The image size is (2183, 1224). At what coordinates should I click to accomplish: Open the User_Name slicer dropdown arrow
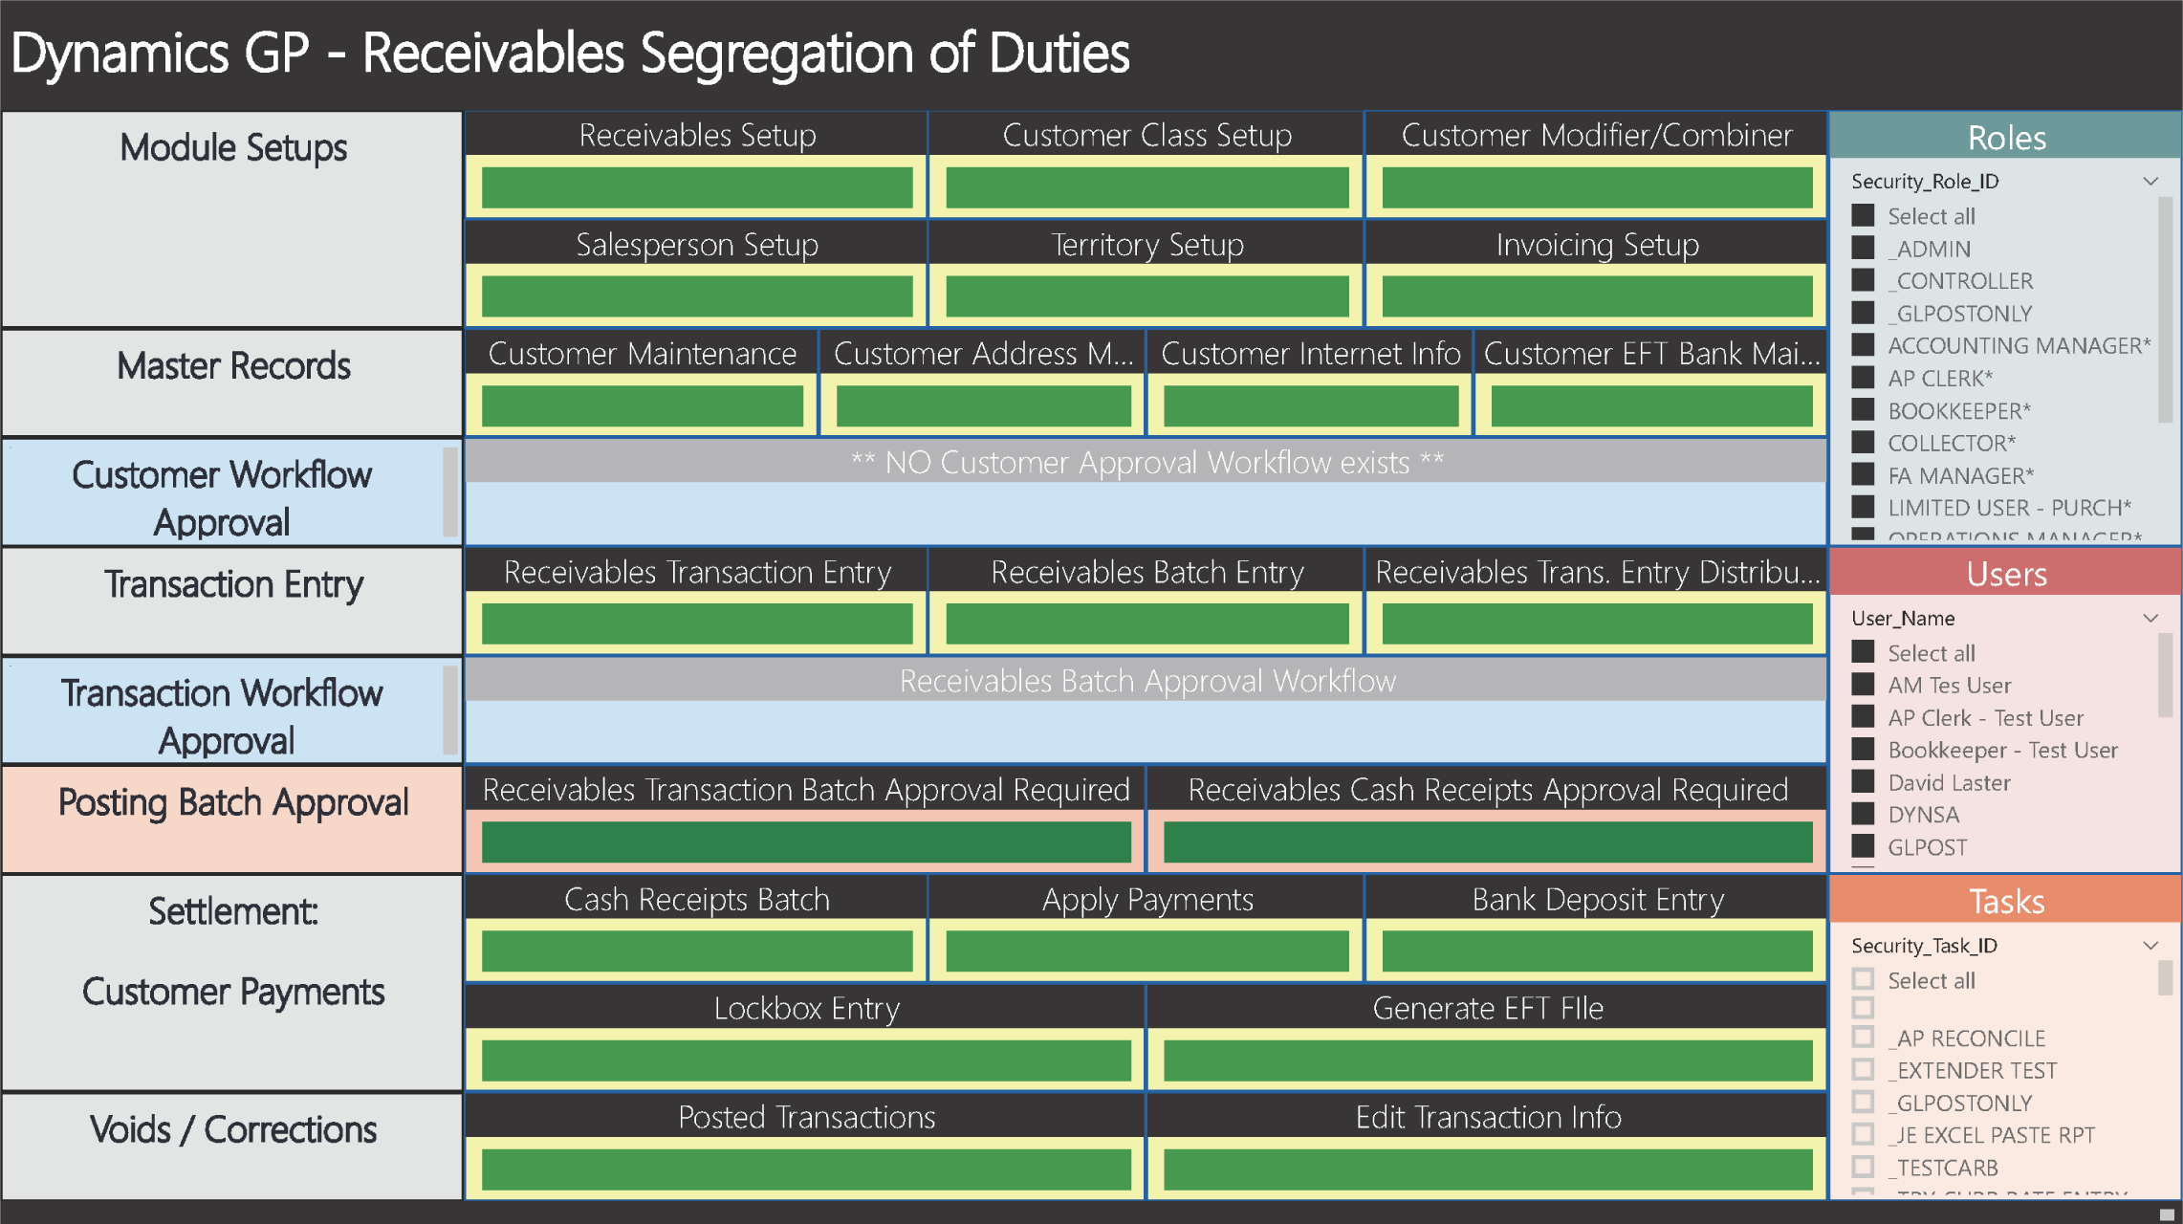coord(2150,618)
